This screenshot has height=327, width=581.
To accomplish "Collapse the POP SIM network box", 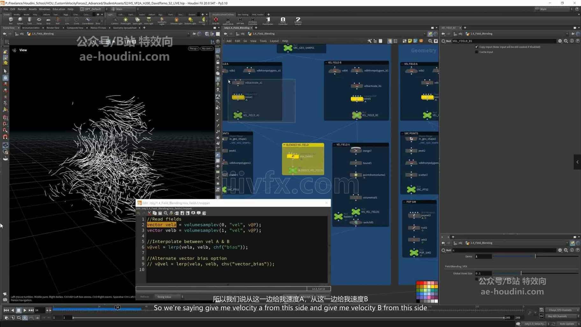I will tap(405, 202).
